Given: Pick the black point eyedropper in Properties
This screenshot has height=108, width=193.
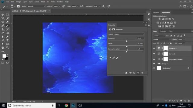Looking at the screenshot, I should pos(110,58).
